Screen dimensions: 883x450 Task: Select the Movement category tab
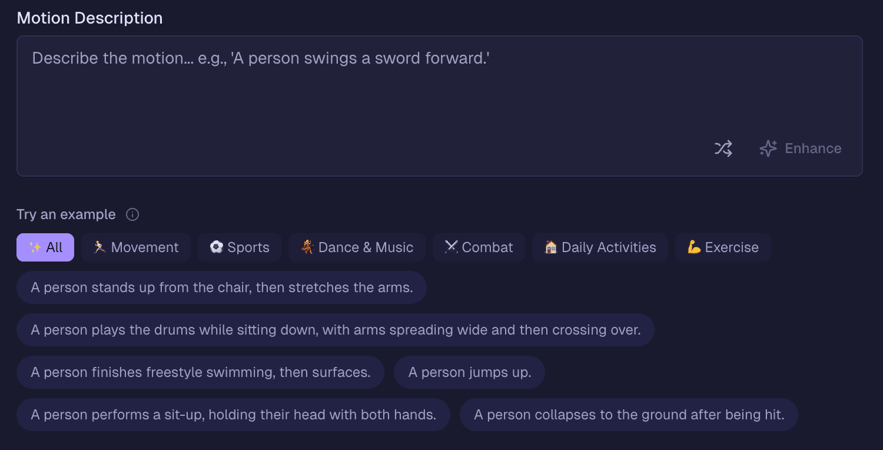[136, 247]
